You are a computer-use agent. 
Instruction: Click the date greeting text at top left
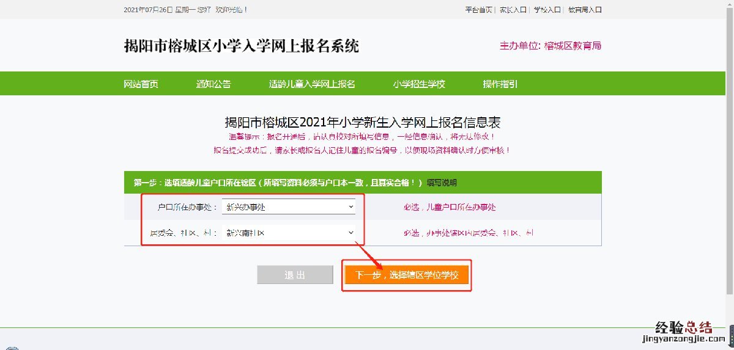(x=185, y=10)
